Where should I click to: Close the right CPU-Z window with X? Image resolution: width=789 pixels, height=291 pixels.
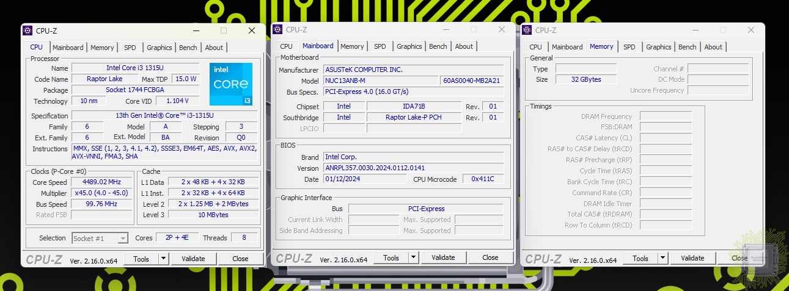[751, 30]
